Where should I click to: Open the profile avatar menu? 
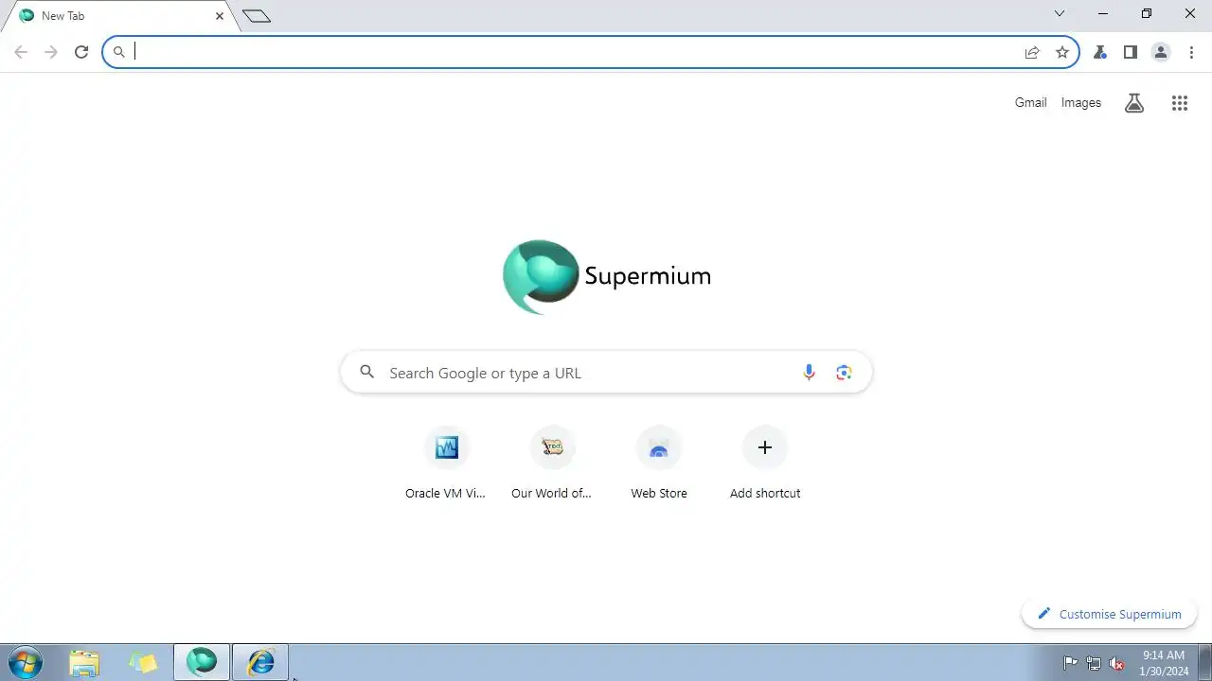click(x=1161, y=52)
